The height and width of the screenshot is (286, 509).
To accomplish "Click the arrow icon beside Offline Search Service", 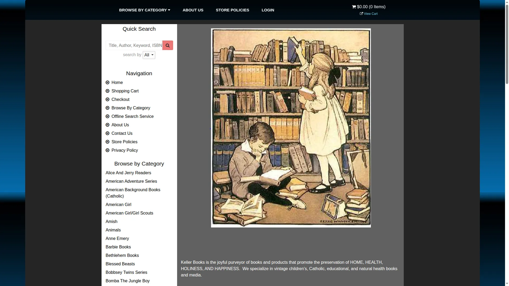I will (x=107, y=117).
